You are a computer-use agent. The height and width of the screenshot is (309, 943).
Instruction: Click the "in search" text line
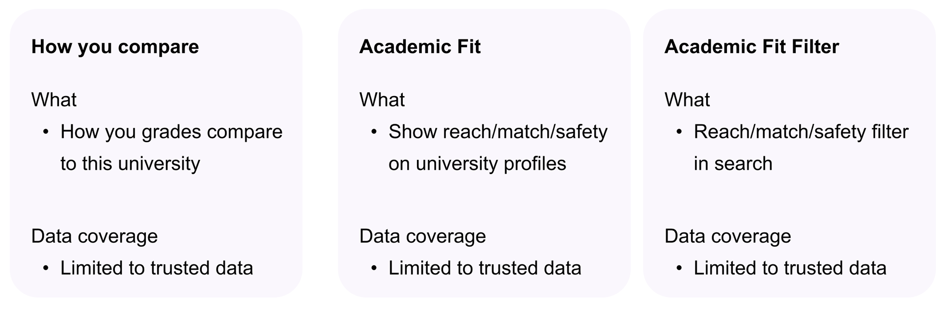733,164
